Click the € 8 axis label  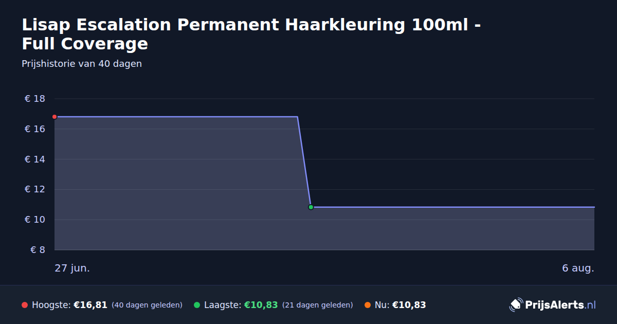coord(38,250)
